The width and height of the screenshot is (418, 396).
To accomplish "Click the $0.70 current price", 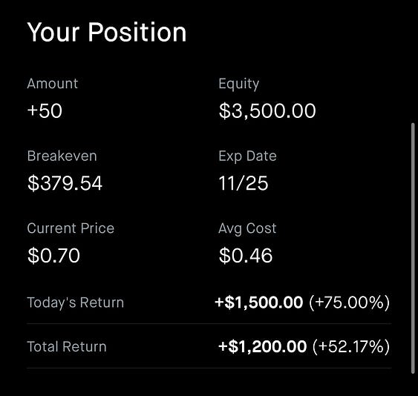I will click(53, 256).
